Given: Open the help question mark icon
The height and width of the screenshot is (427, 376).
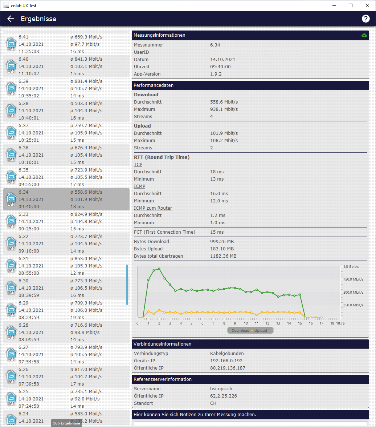Looking at the screenshot, I should tap(365, 19).
